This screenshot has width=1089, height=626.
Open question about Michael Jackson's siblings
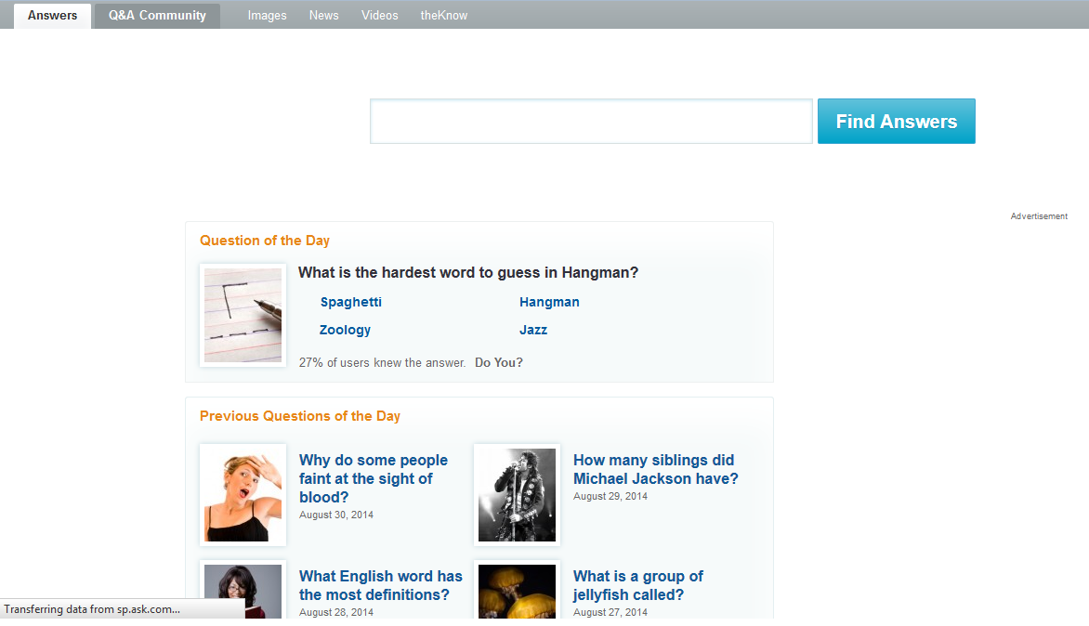pyautogui.click(x=656, y=469)
